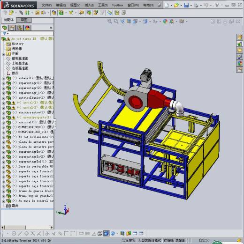Image resolution: width=244 pixels, height=244 pixels.
Task: Select the 原点 origin item
Action: [15, 73]
